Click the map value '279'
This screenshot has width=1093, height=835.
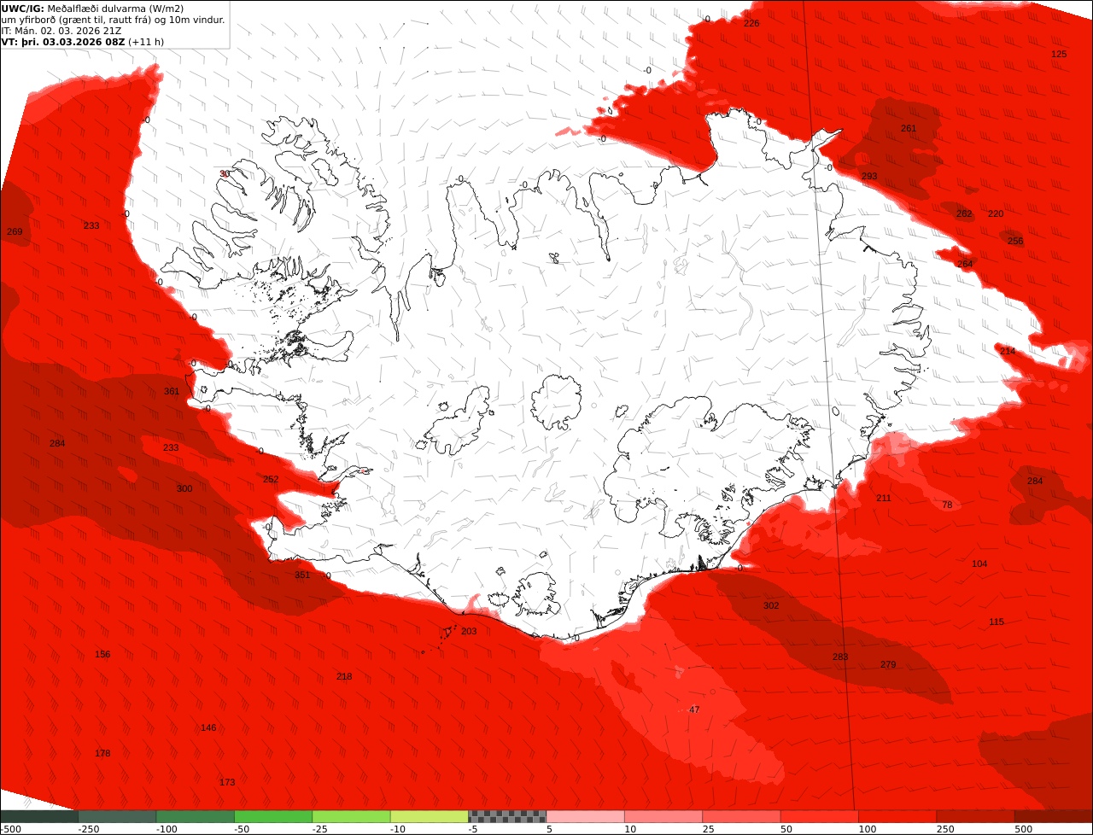[x=888, y=664]
